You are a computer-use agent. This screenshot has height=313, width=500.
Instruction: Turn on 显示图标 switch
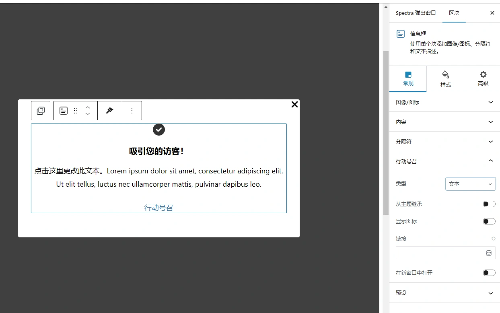coord(489,221)
